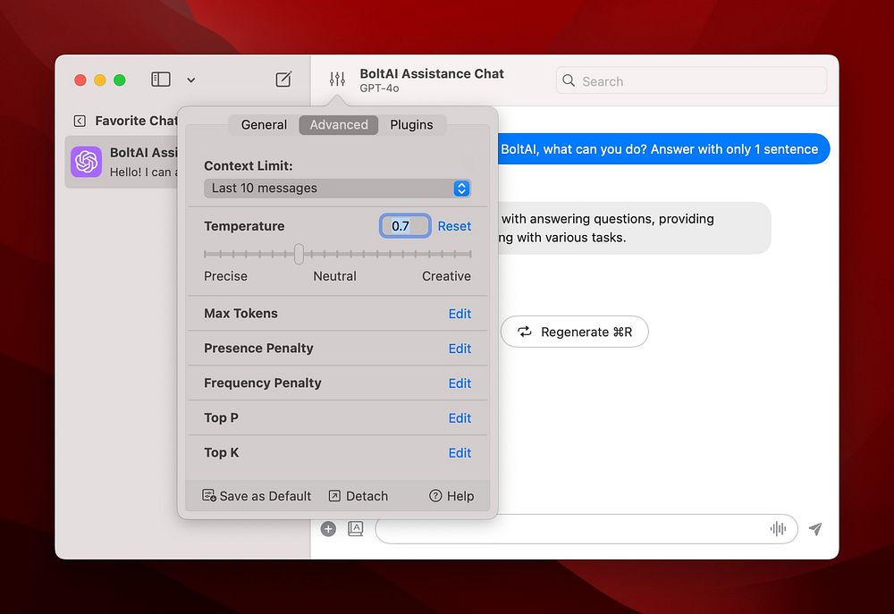Click the assistant reply bubble
The image size is (894, 614).
(x=634, y=228)
